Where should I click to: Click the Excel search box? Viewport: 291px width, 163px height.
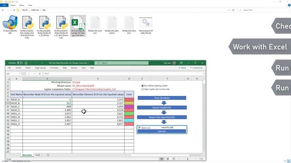coord(121,63)
